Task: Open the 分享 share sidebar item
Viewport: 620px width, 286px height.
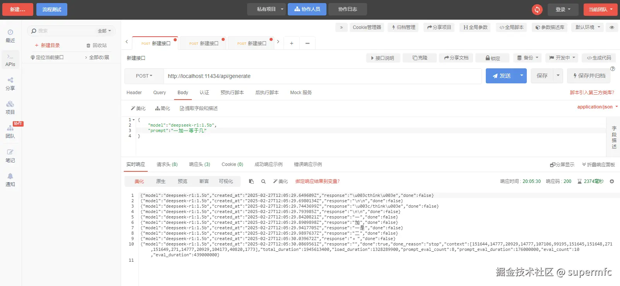Action: click(10, 84)
